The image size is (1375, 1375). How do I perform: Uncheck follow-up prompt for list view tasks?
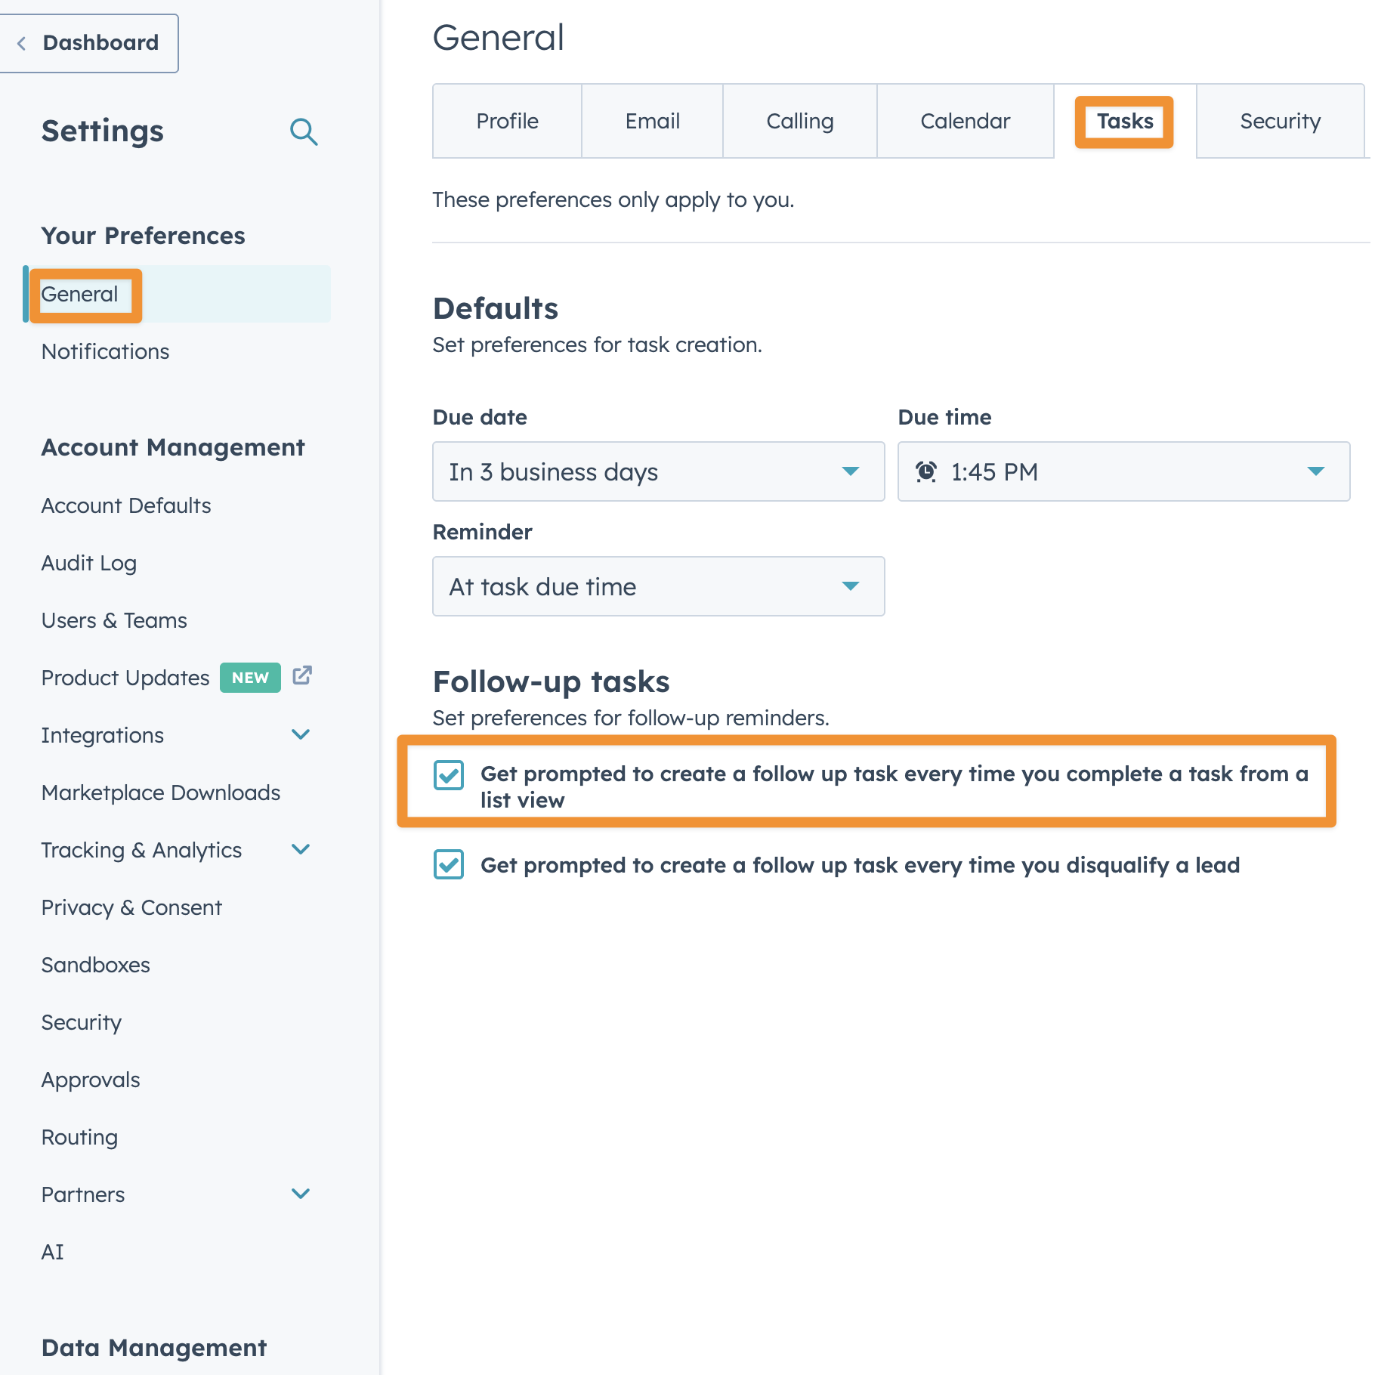(x=449, y=775)
